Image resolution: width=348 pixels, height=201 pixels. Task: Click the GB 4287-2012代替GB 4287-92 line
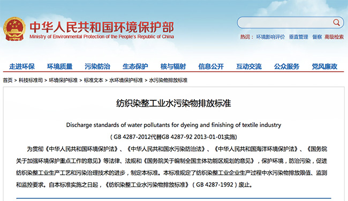point(174,137)
